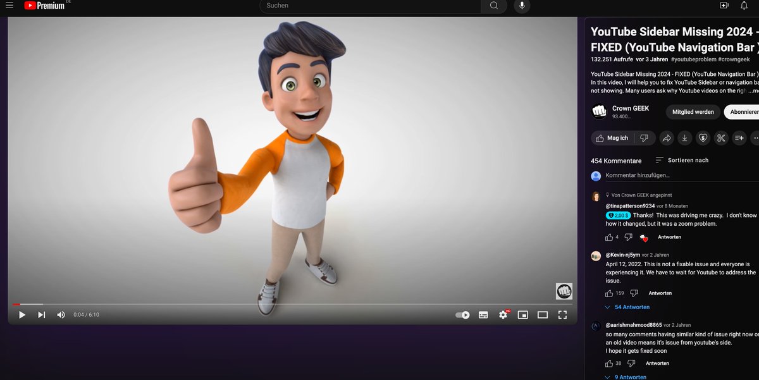Open more actions for the video
This screenshot has height=380, width=759.
(x=756, y=138)
